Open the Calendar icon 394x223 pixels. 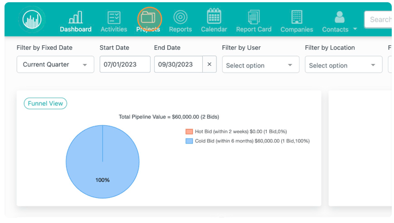click(214, 16)
